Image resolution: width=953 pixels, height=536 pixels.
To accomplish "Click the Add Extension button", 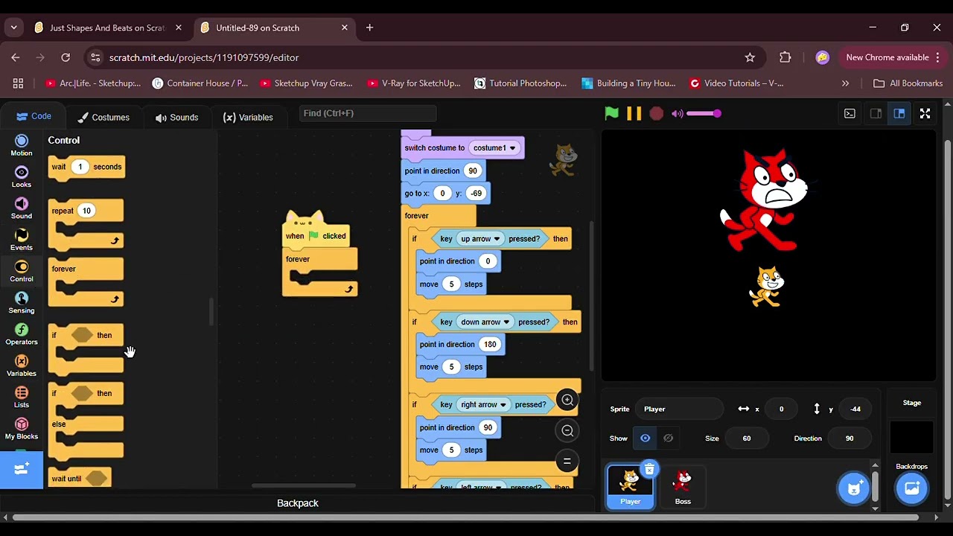I will coord(22,469).
